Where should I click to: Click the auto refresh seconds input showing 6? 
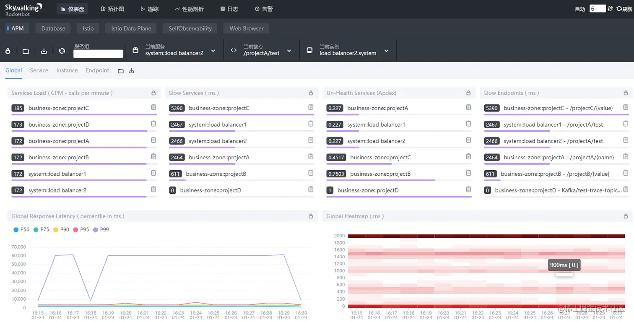coord(598,9)
